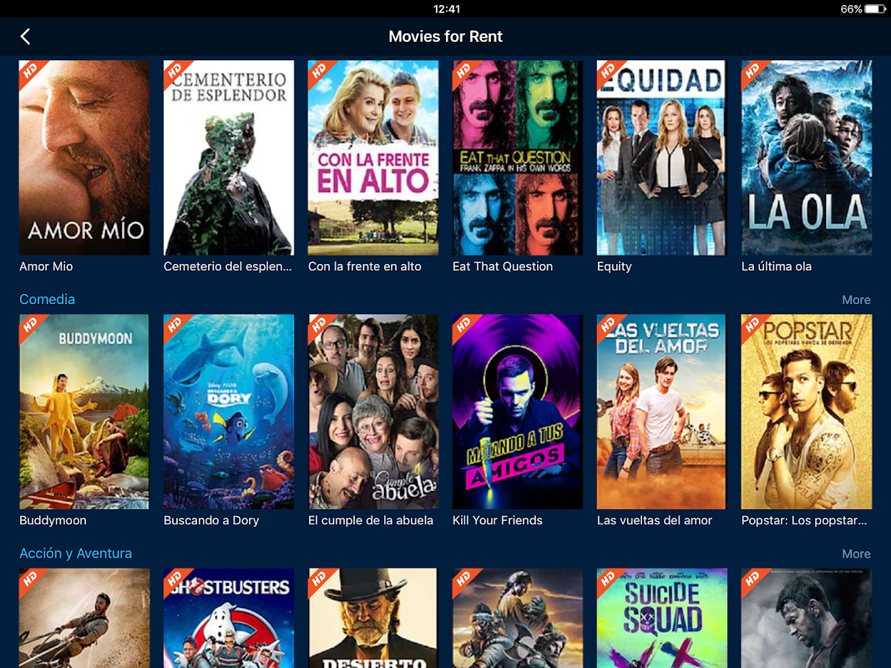This screenshot has height=668, width=891.
Task: Click 'El cumple de la abuela' title
Action: (371, 520)
